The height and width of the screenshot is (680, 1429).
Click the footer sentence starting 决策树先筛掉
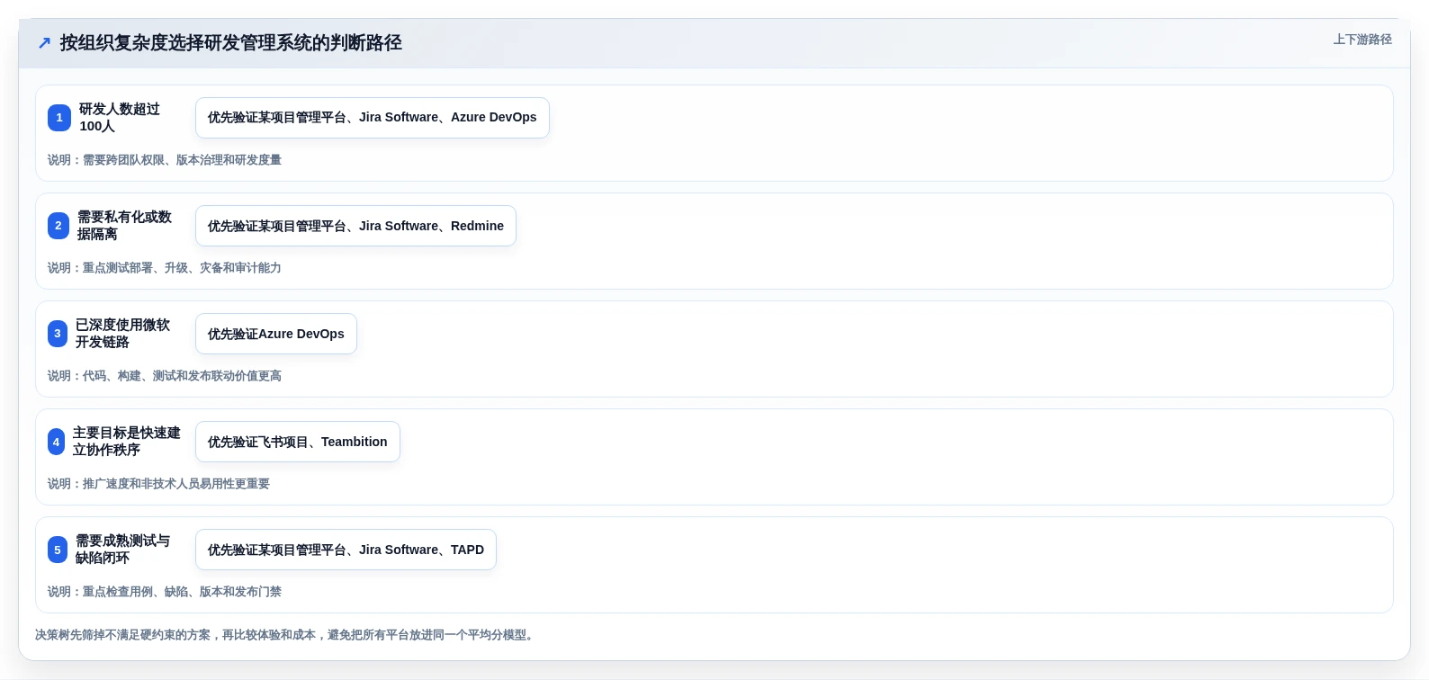click(x=286, y=635)
